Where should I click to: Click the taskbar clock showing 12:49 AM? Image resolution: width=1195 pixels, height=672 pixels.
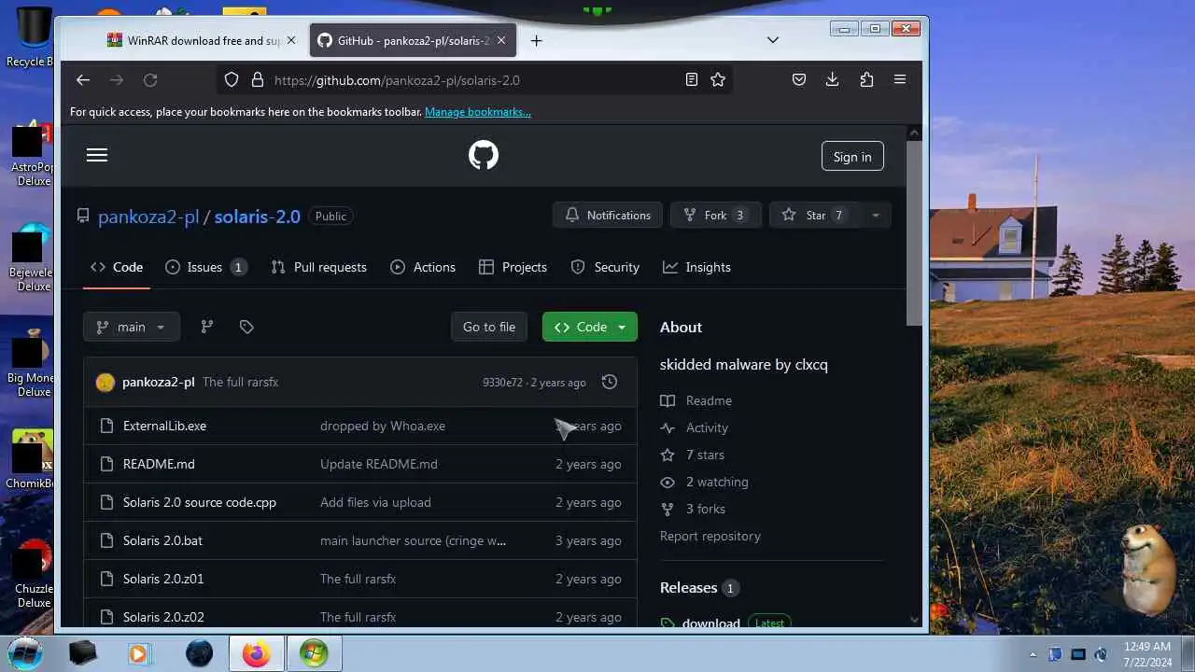tap(1147, 653)
